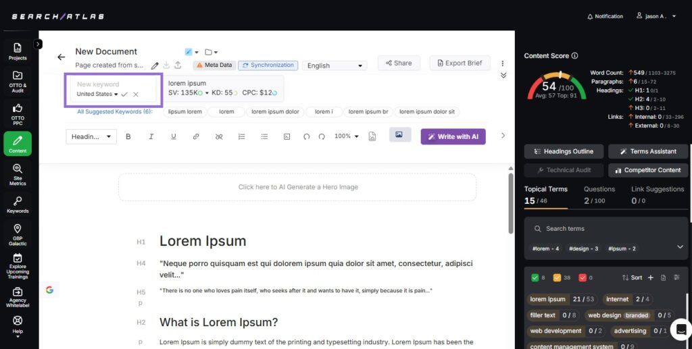Open the 100% zoom dropdown
692x349 pixels.
click(x=347, y=136)
